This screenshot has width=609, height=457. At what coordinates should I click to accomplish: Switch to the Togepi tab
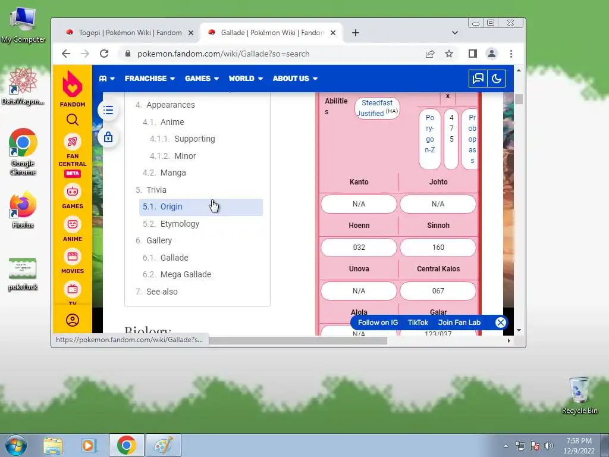click(130, 33)
